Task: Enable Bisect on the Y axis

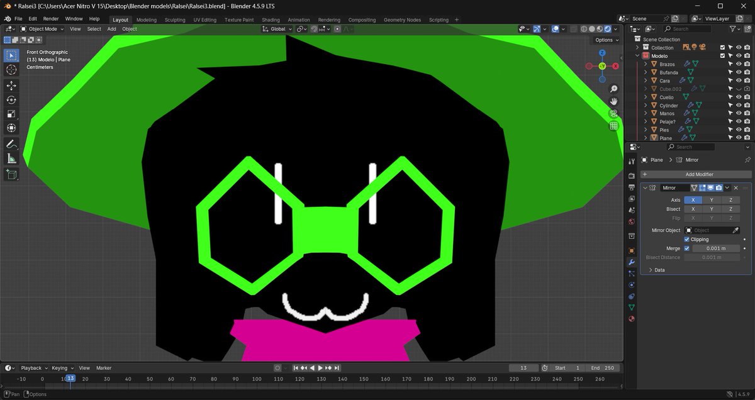Action: point(712,209)
